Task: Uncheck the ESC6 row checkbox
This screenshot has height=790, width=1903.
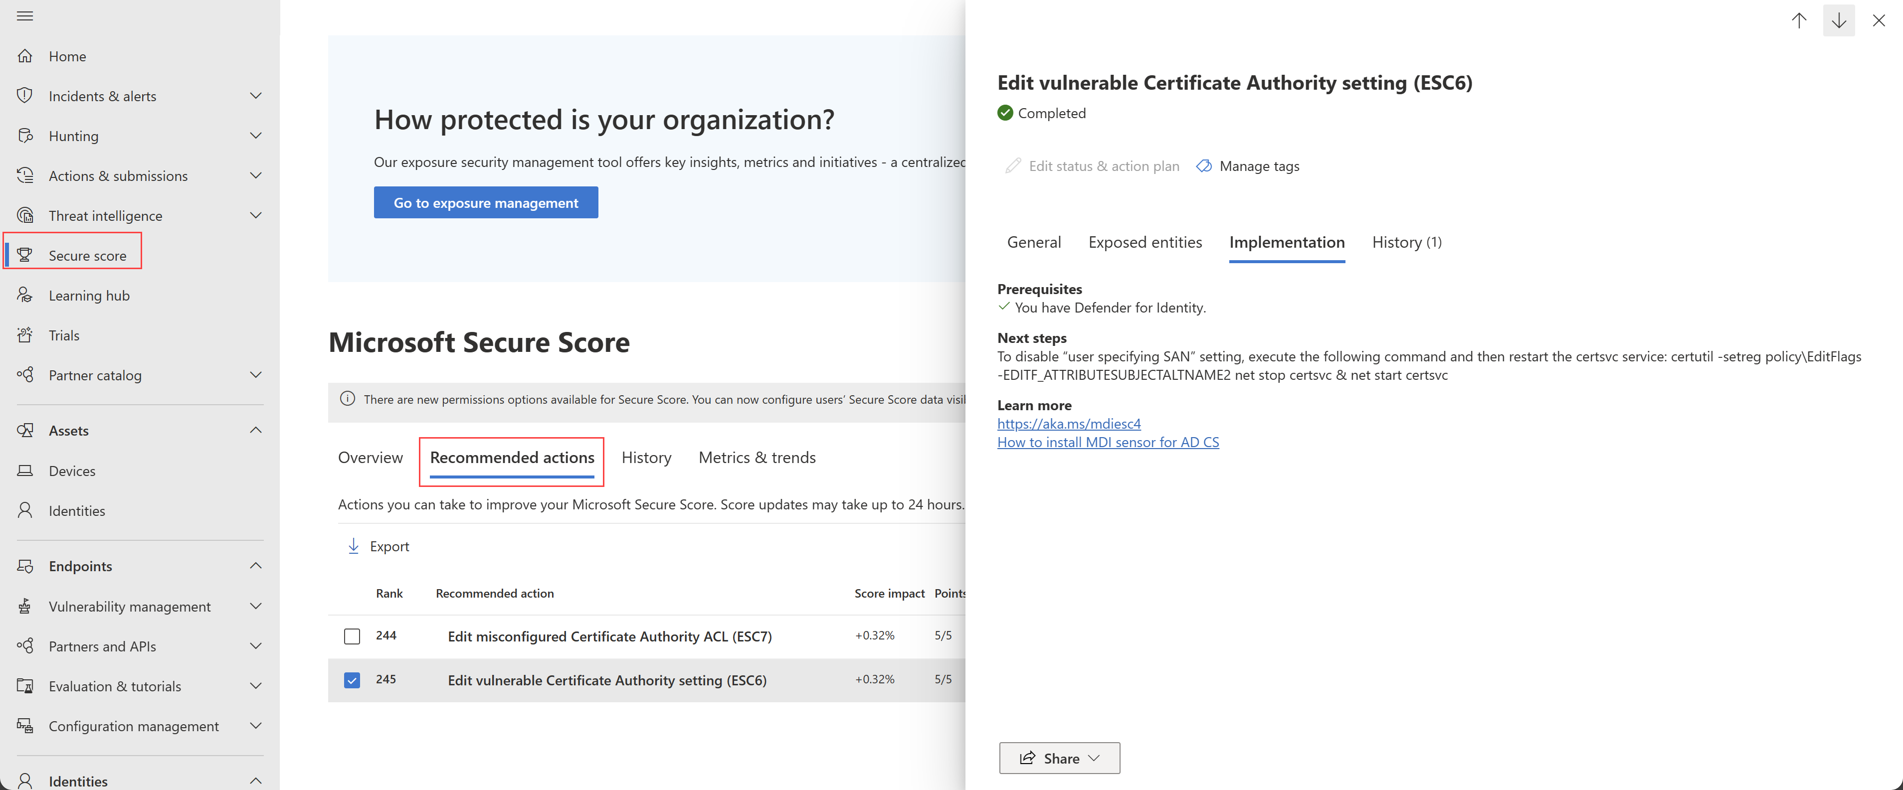Action: (x=352, y=680)
